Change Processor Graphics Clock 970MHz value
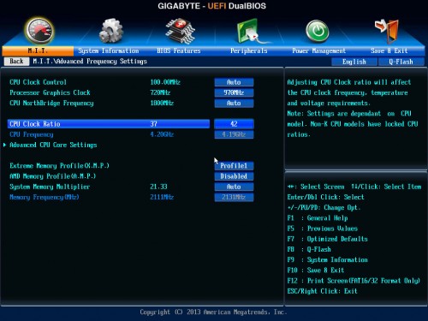428x321 pixels. [234, 92]
